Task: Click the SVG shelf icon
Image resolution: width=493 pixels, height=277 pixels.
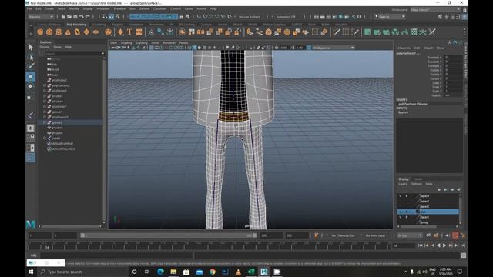Action: (139, 32)
